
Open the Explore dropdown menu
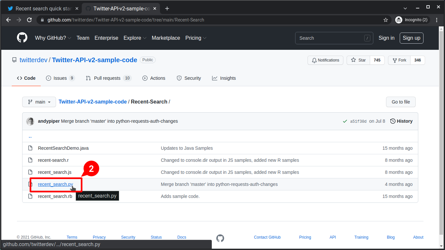[x=135, y=38]
